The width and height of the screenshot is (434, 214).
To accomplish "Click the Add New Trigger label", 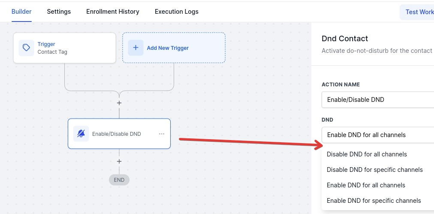I will (168, 48).
